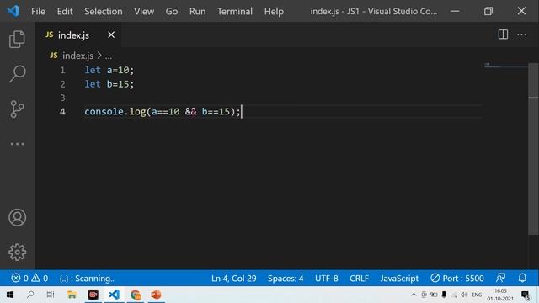Click the VS Code logo icon

coord(13,11)
